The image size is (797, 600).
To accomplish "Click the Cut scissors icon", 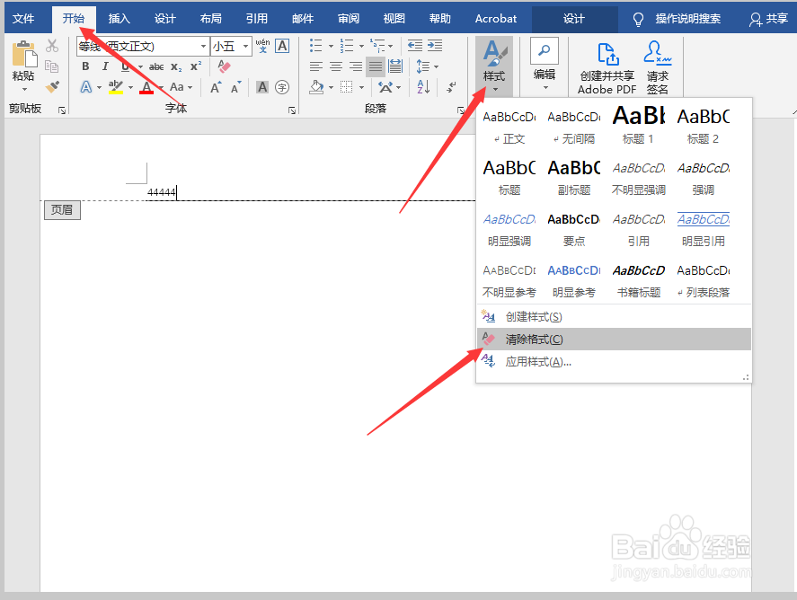I will [x=52, y=46].
